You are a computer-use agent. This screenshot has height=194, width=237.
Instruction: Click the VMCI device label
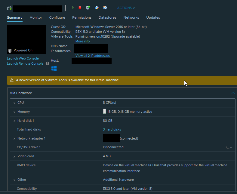pyautogui.click(x=26, y=165)
